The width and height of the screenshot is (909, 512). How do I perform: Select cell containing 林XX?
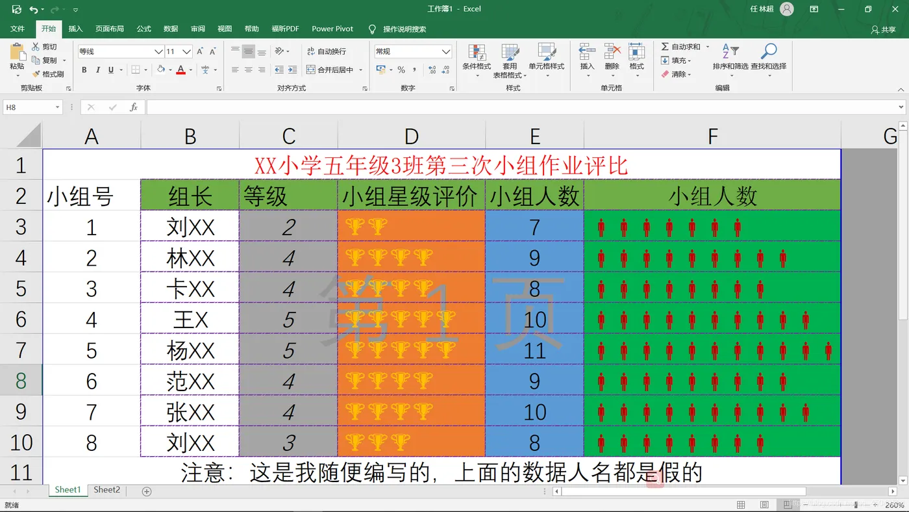tap(190, 257)
